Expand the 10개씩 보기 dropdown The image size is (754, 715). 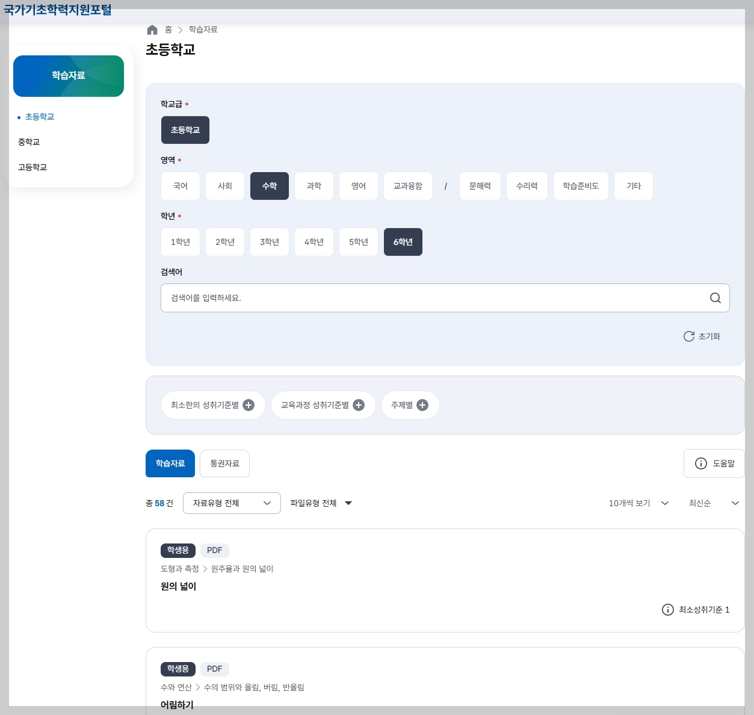pos(639,503)
